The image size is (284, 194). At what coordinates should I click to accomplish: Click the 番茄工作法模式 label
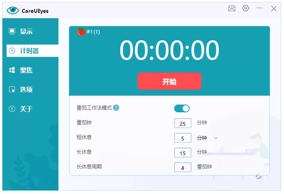click(94, 108)
